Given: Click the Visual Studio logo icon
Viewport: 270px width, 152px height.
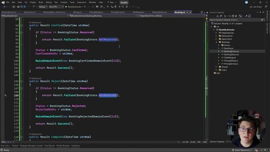Looking at the screenshot, I should (x=3, y=3).
